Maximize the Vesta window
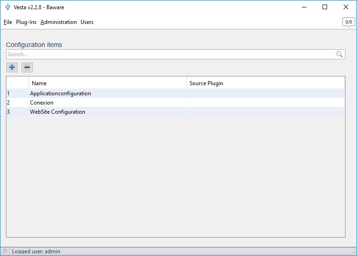Image resolution: width=357 pixels, height=256 pixels. coord(325,7)
